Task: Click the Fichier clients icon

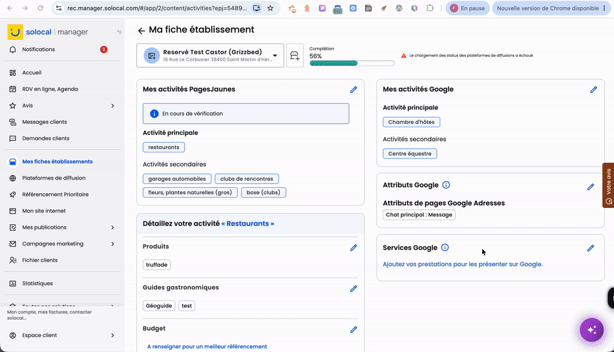Action: pos(12,260)
